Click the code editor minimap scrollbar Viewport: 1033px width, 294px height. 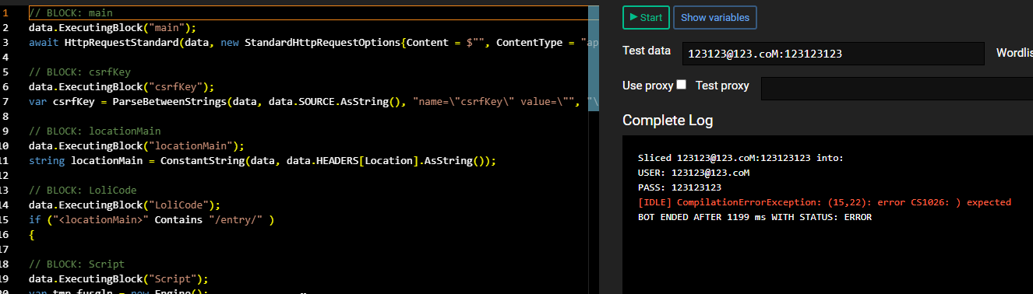pyautogui.click(x=594, y=58)
